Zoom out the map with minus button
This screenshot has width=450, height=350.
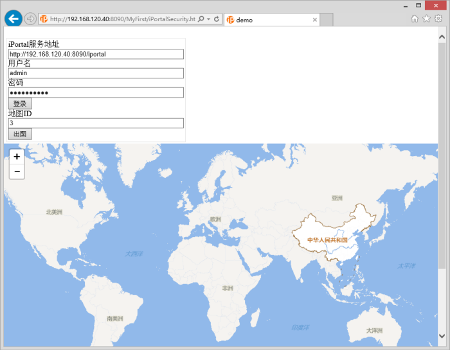click(x=17, y=171)
